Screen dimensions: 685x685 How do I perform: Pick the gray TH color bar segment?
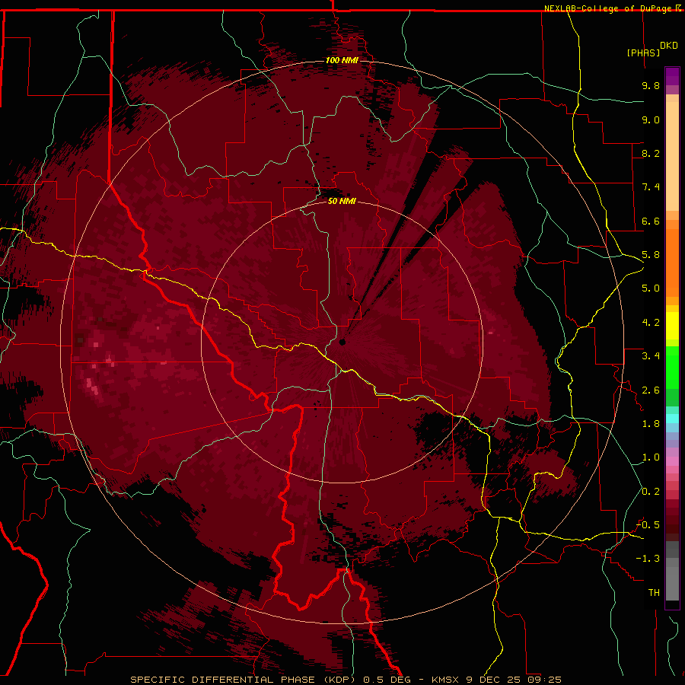pos(672,583)
